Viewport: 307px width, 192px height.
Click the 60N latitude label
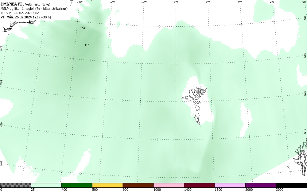click(x=1, y=163)
